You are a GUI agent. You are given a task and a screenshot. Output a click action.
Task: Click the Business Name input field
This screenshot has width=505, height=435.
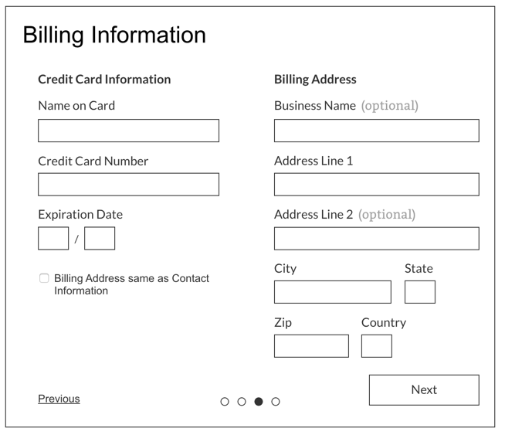pyautogui.click(x=376, y=131)
